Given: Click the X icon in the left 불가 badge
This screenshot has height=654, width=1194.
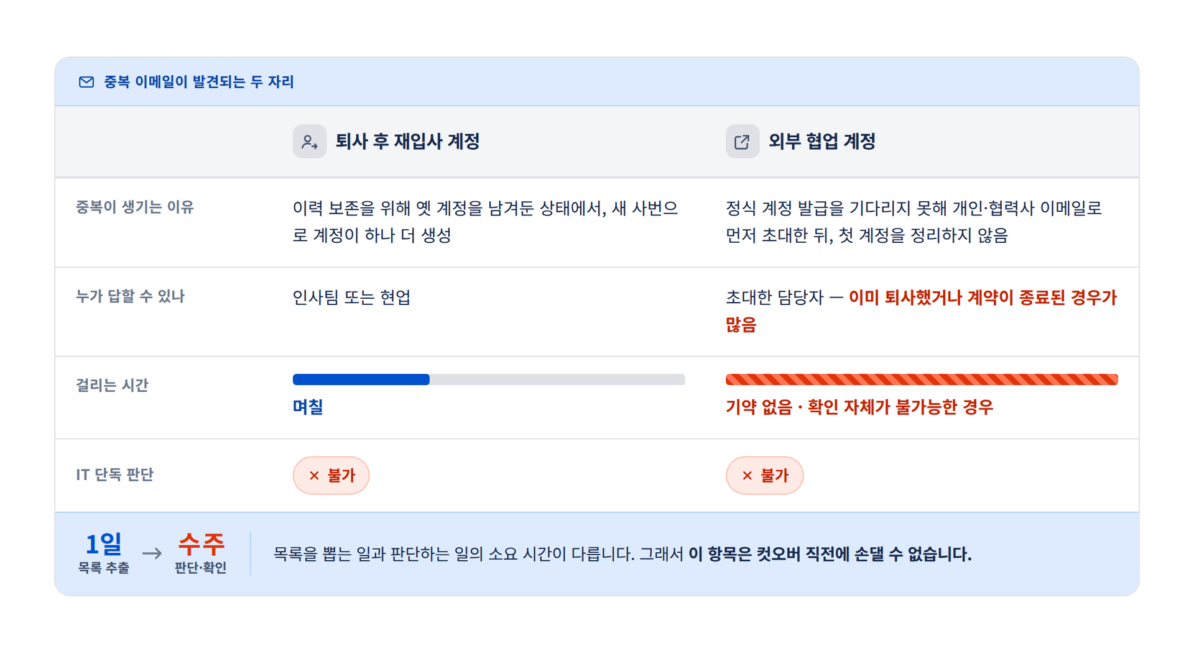Looking at the screenshot, I should [314, 476].
